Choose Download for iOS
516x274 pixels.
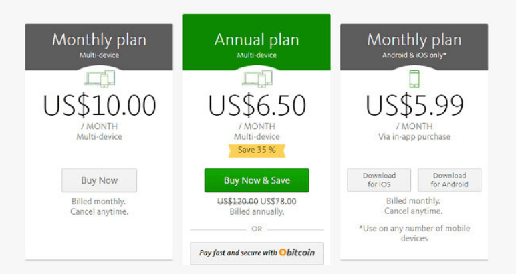pyautogui.click(x=379, y=180)
